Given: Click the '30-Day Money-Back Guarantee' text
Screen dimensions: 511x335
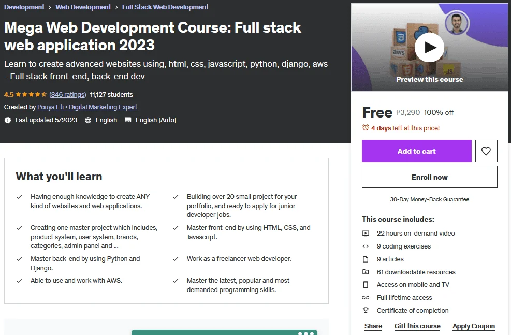Looking at the screenshot, I should (430, 199).
